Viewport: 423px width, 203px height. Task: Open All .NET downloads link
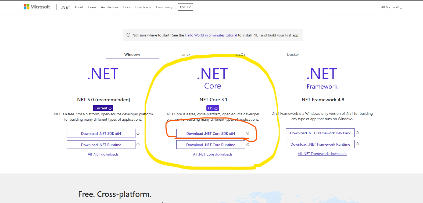click(x=103, y=154)
